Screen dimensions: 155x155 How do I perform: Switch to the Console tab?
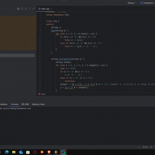click(14, 104)
